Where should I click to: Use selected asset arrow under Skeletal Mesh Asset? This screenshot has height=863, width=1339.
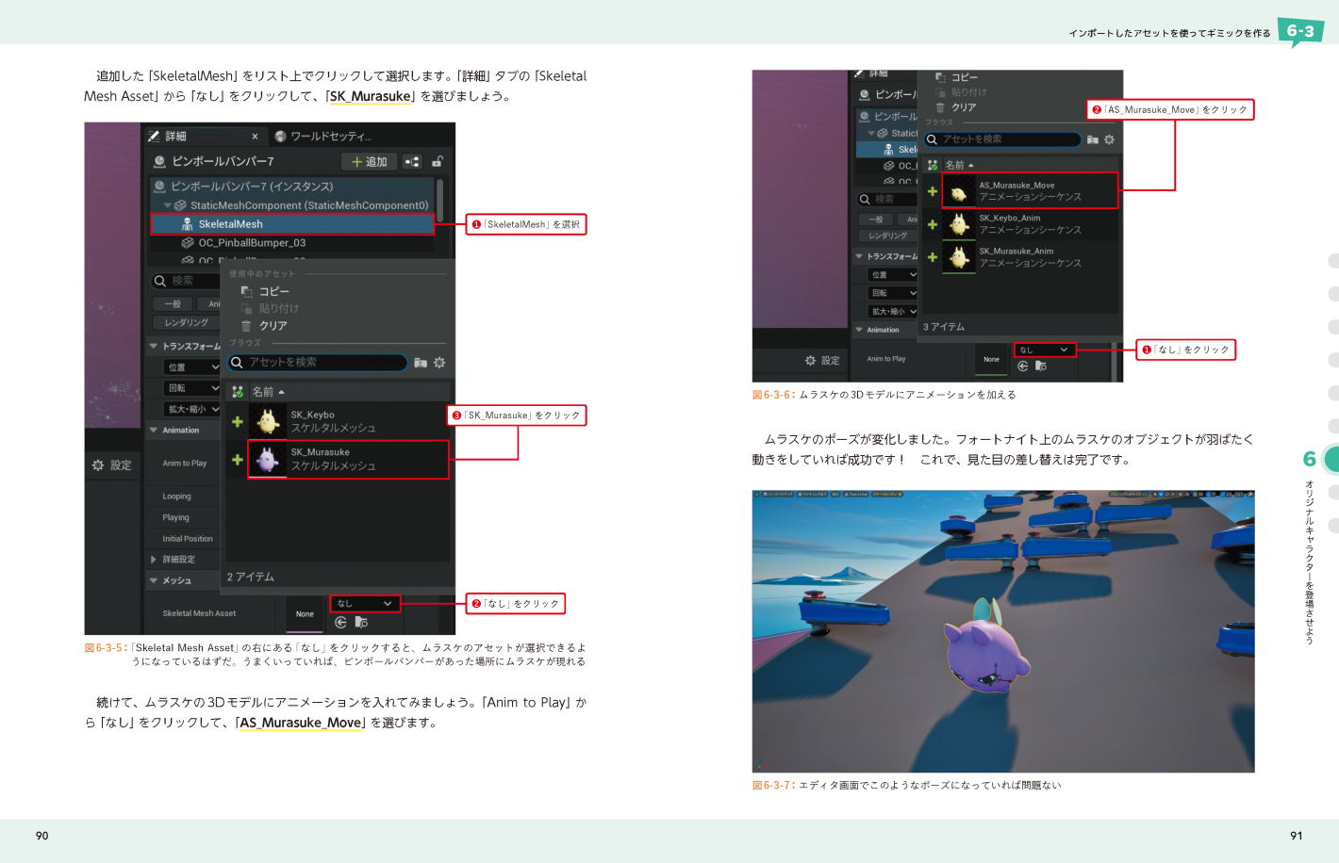coord(341,623)
